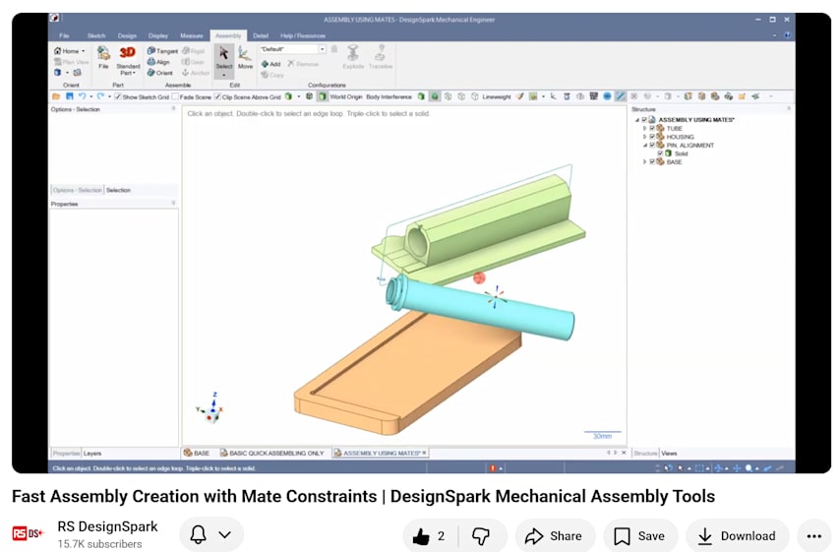Viewport: 838px width, 552px height.
Task: Click the blue save disk icon in the quick toolbar
Action: (x=70, y=96)
